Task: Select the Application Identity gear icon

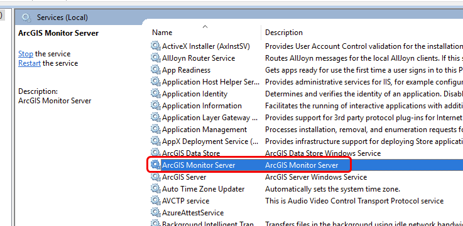Action: tap(155, 93)
